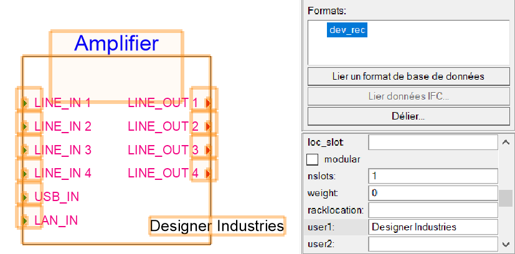Select the LINE_IN 3 port connector
This screenshot has height=254, width=515.
tap(25, 150)
